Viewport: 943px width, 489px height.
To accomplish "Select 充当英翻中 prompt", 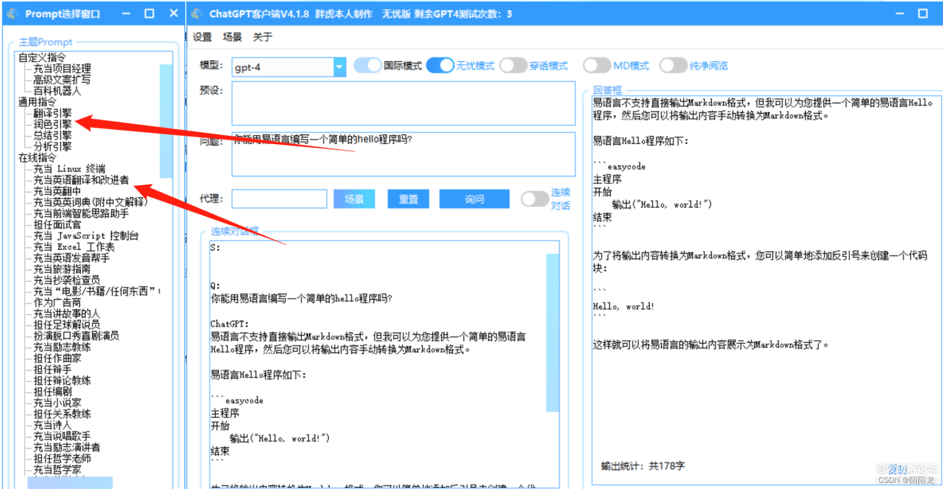I will tap(57, 191).
